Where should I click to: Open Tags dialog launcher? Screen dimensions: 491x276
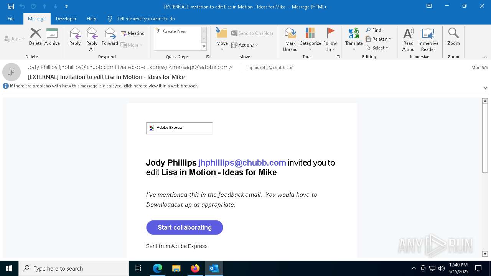[x=338, y=57]
